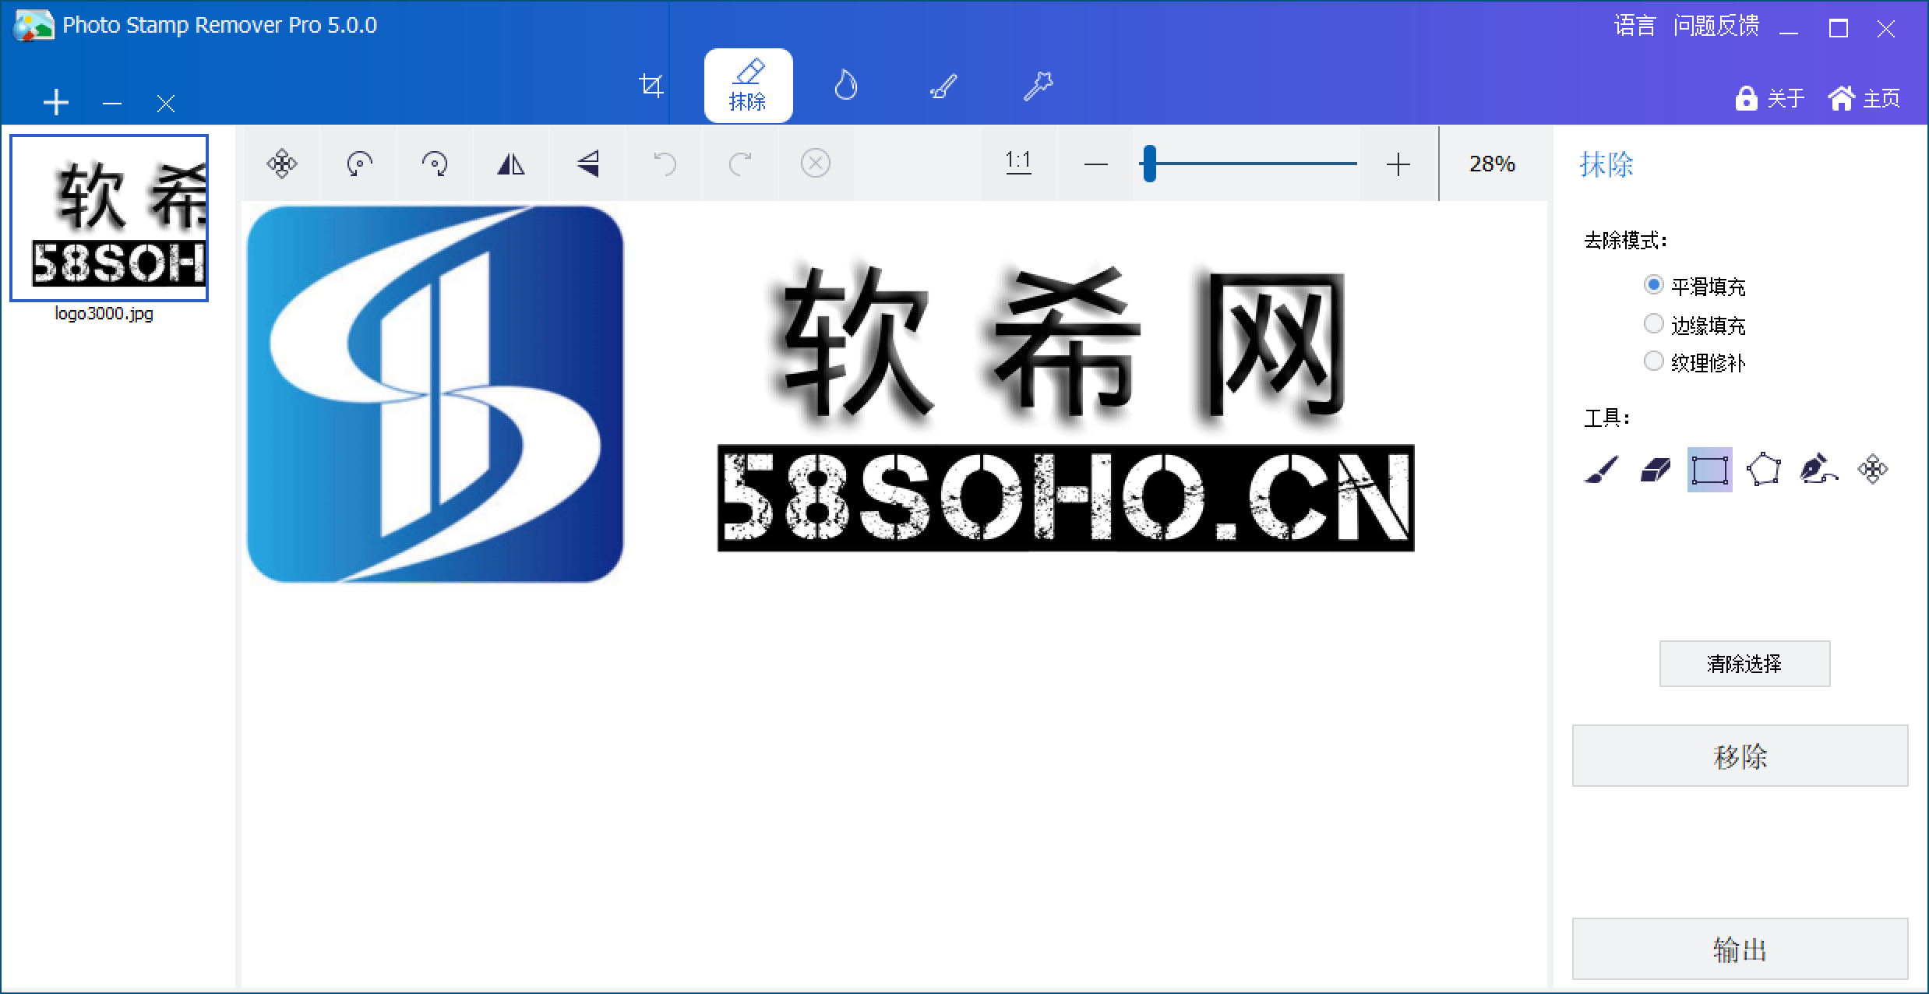Click the 28% zoom value

tap(1492, 164)
